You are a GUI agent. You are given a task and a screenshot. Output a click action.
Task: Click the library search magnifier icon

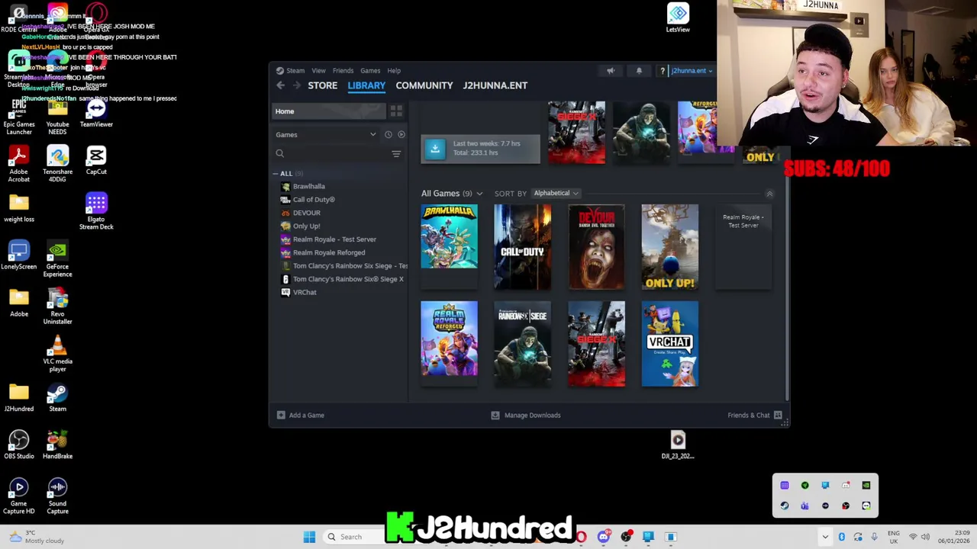[280, 154]
